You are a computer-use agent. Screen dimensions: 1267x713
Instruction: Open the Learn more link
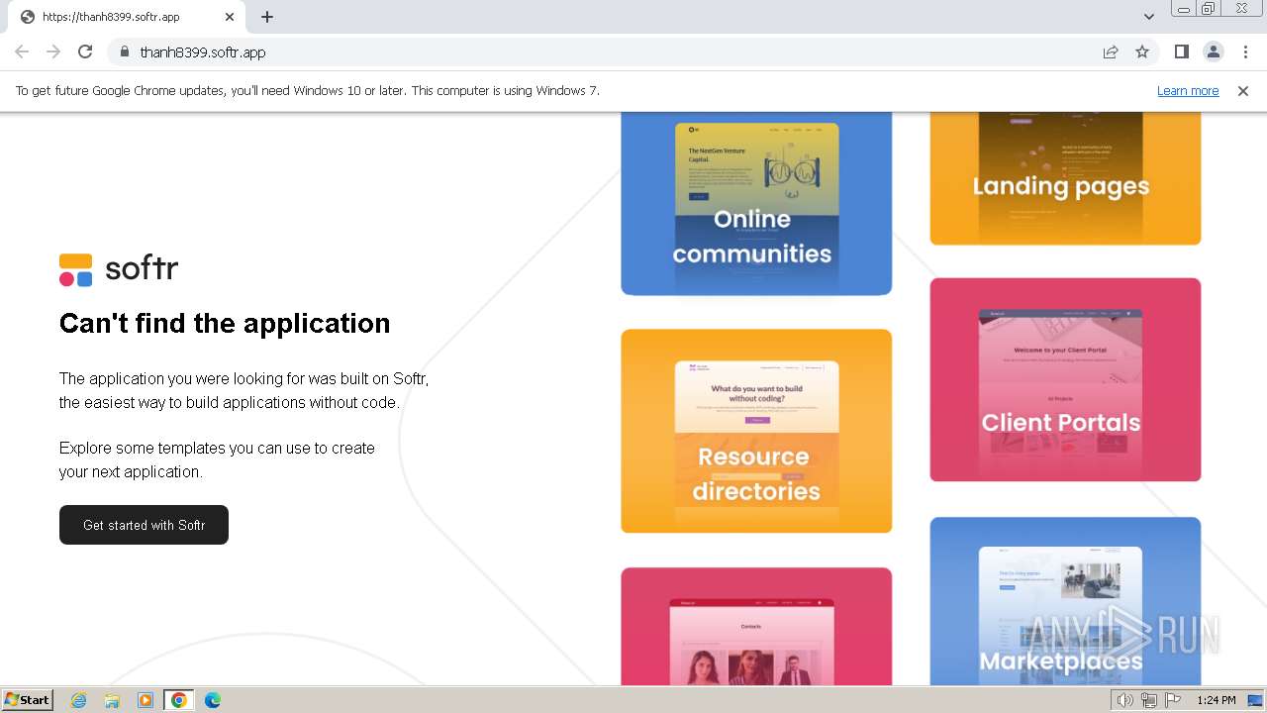click(x=1188, y=90)
